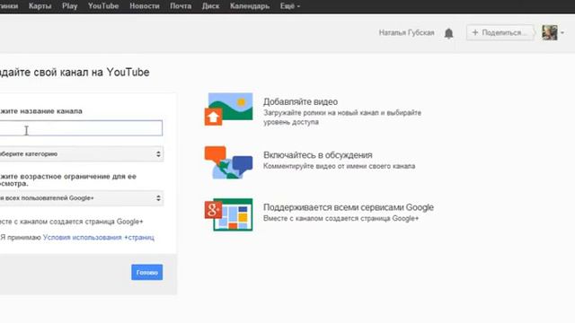Screen dimensions: 575x323
Task: Open Календарь in the top bar
Action: (250, 6)
